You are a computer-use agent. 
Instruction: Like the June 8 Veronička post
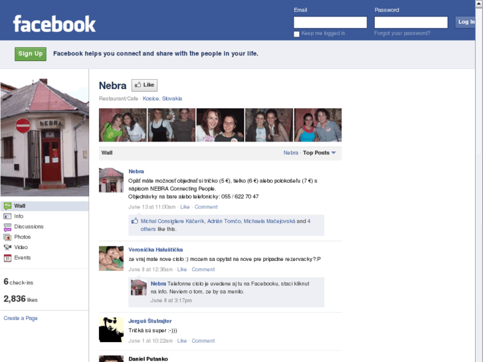(x=182, y=270)
